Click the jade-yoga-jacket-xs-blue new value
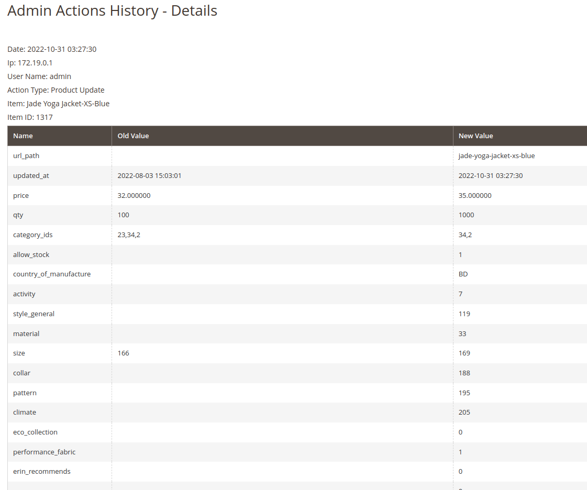Image resolution: width=587 pixels, height=490 pixels. point(497,155)
